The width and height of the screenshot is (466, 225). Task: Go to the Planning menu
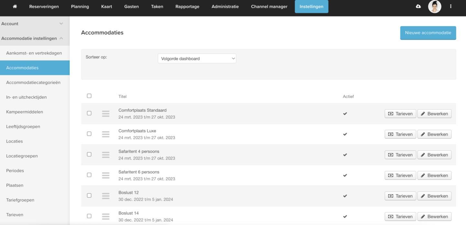[80, 6]
